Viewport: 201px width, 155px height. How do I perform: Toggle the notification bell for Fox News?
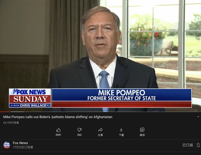click(x=198, y=145)
